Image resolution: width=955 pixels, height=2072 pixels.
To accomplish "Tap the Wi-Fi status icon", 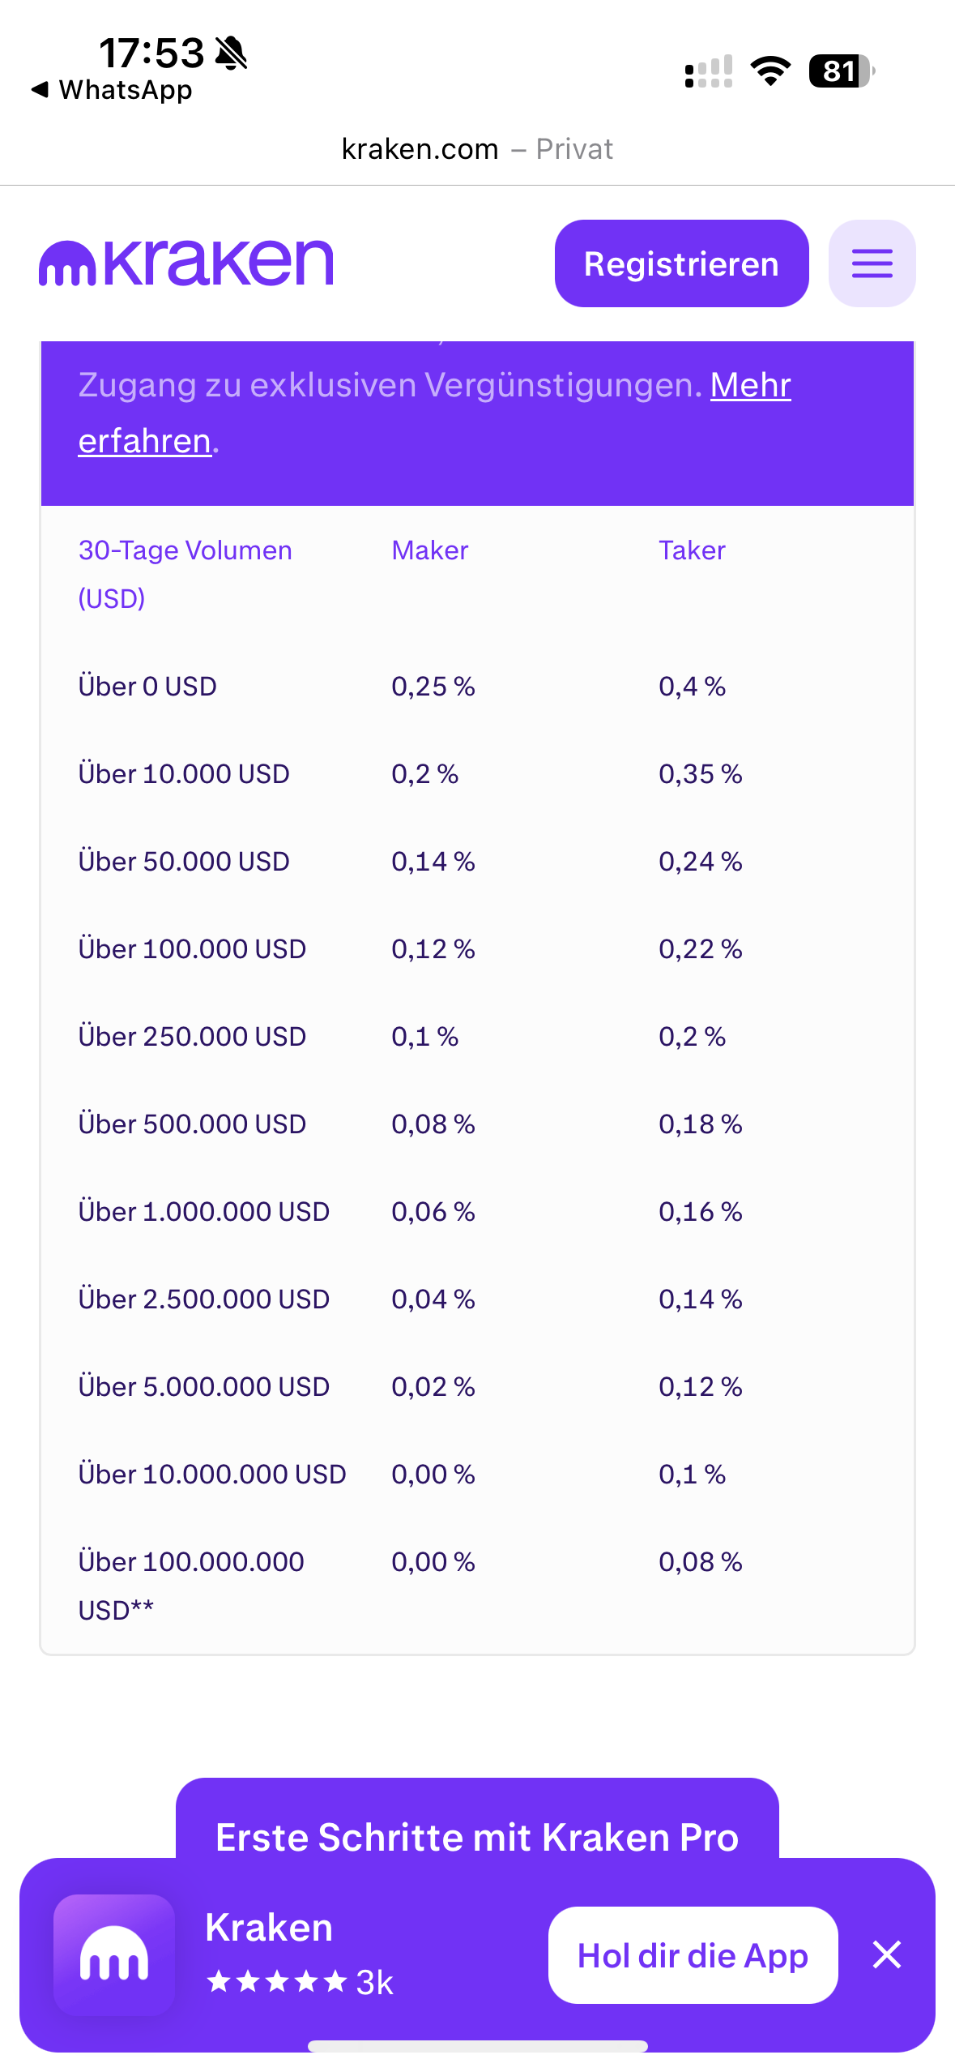I will pyautogui.click(x=770, y=71).
